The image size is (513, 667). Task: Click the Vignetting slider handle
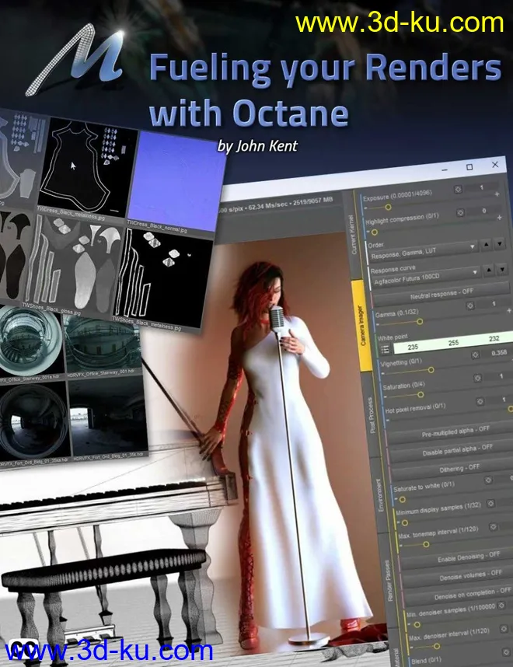click(431, 370)
